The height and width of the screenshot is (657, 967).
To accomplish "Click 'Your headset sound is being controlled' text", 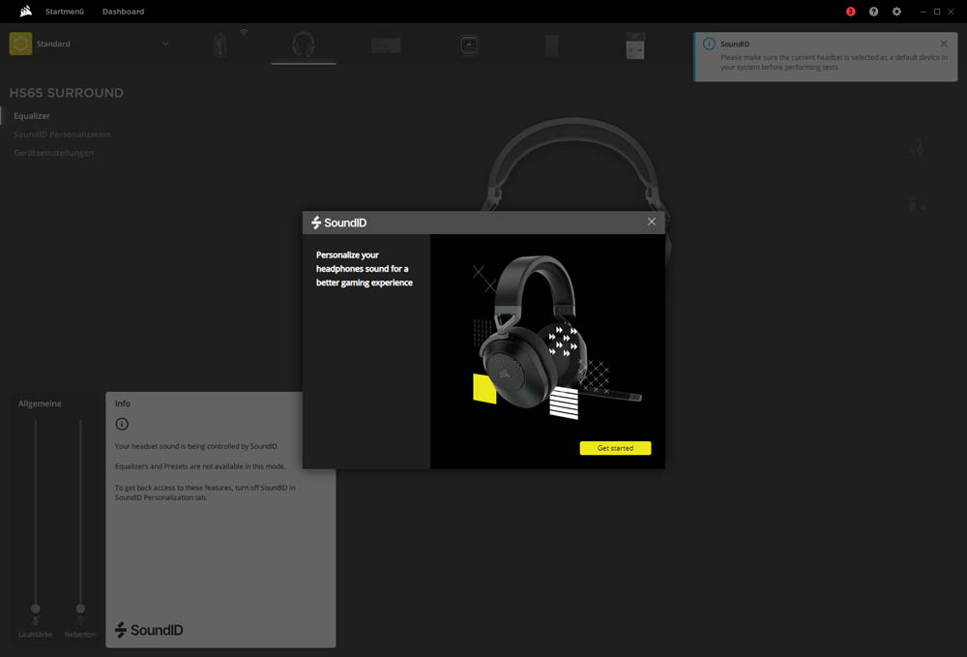I will (196, 446).
